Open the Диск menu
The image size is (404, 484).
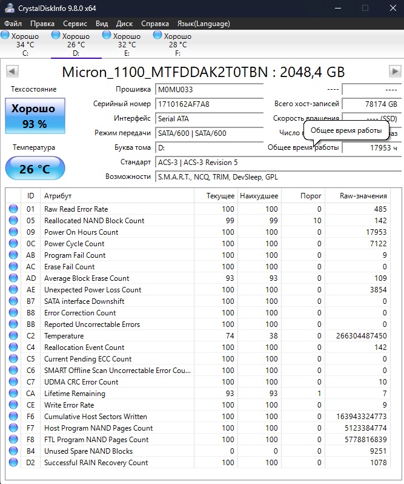[124, 24]
